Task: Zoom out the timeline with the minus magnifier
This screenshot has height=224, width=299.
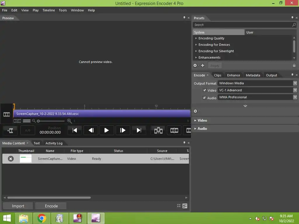Action: click(x=34, y=121)
